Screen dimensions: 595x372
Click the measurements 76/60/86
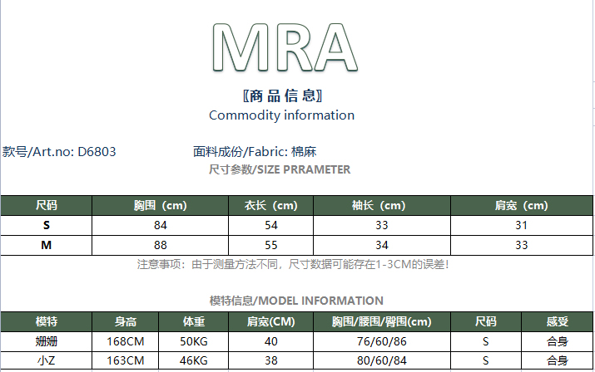click(382, 342)
